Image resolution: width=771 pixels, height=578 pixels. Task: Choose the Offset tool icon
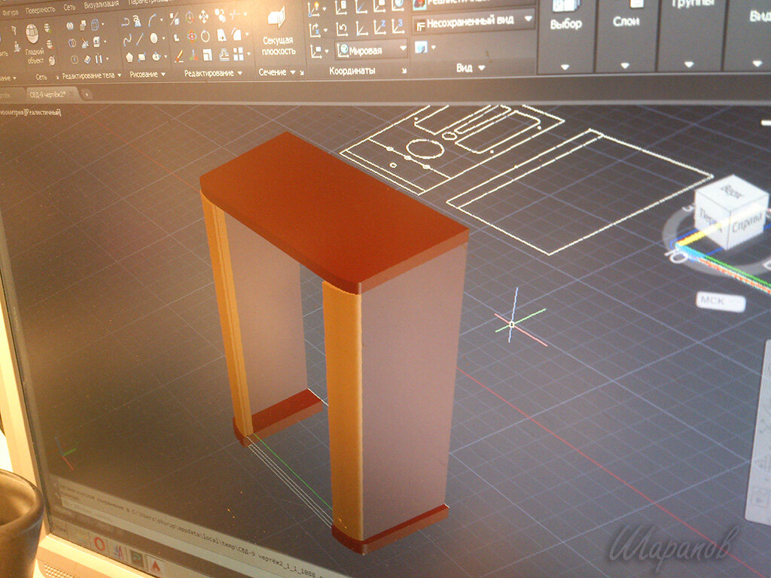click(x=224, y=53)
